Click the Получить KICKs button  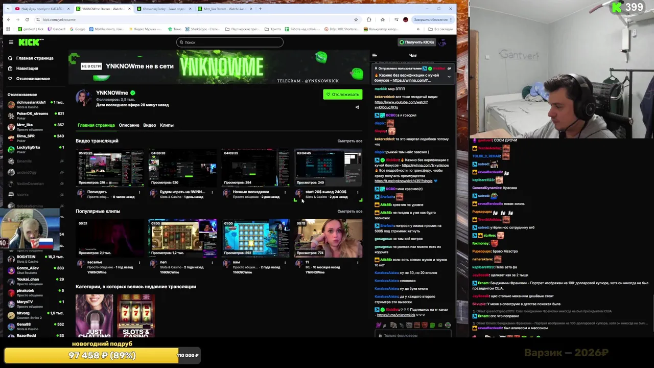(417, 42)
